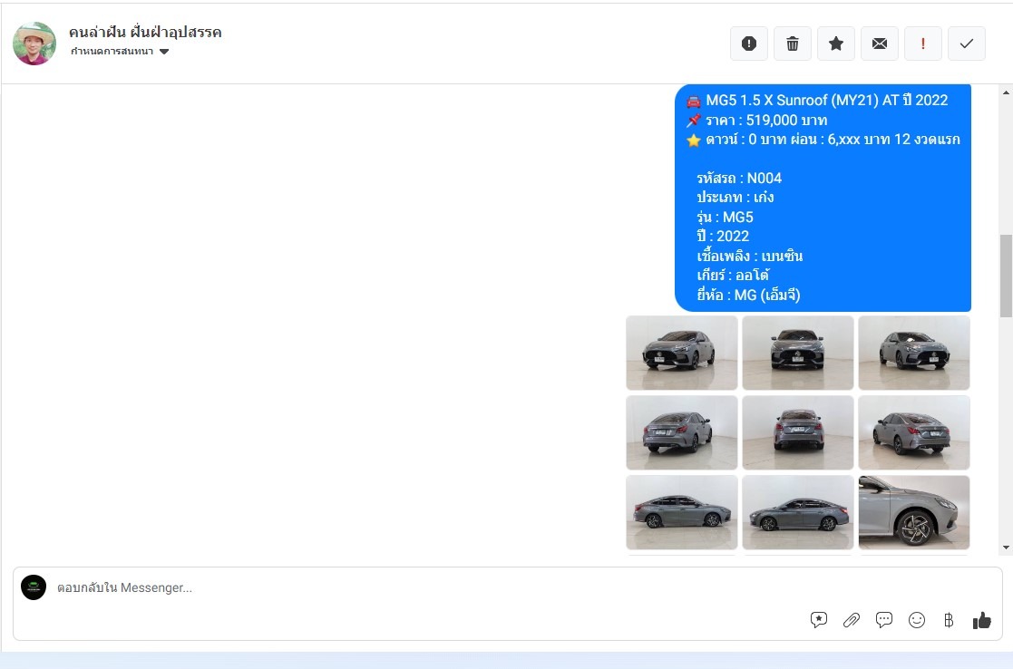This screenshot has height=669, width=1013.
Task: Open the rear-right angle car photo
Action: point(914,432)
